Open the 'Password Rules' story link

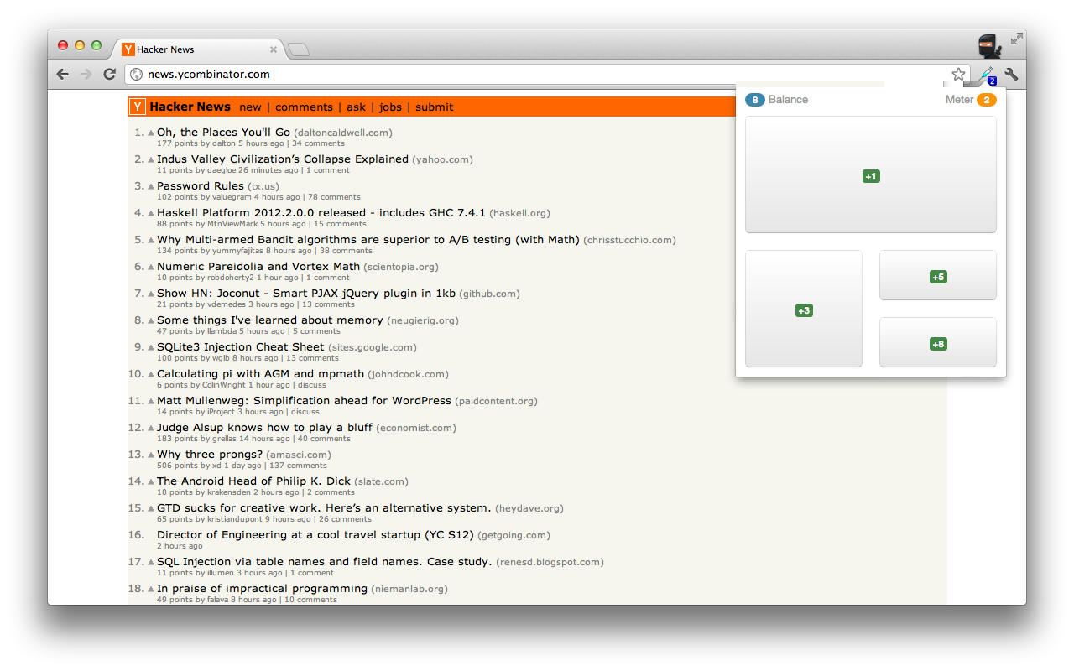[x=201, y=186]
